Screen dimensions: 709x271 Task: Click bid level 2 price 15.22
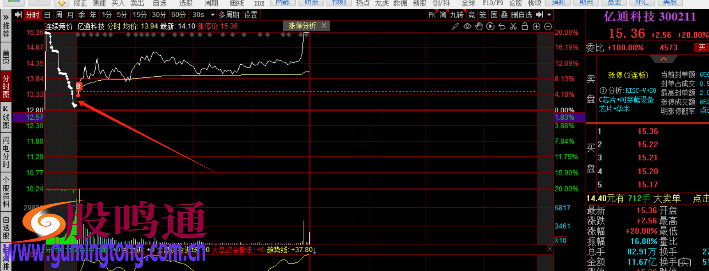click(x=648, y=145)
